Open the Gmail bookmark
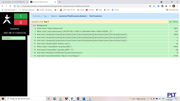The image size is (180, 101). pos(81,10)
